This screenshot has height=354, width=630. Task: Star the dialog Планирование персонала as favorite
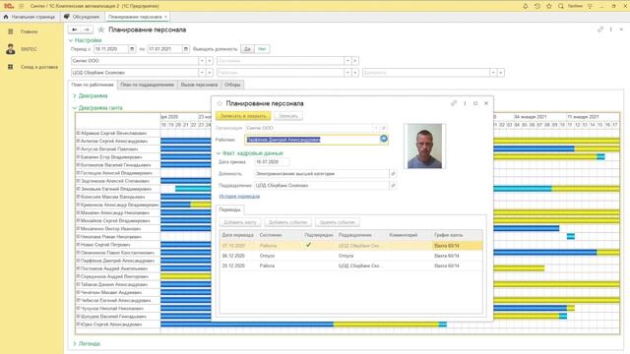point(220,103)
